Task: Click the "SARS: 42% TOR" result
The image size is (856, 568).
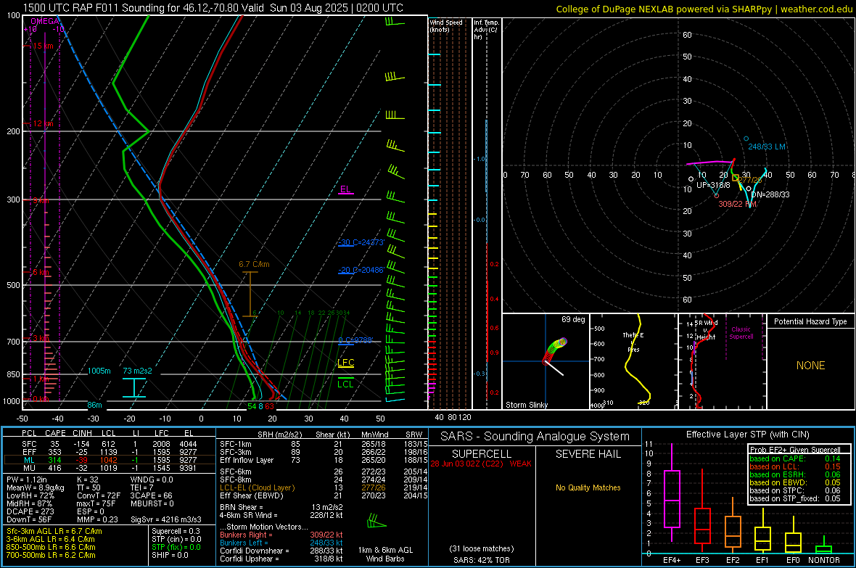Action: point(481,560)
